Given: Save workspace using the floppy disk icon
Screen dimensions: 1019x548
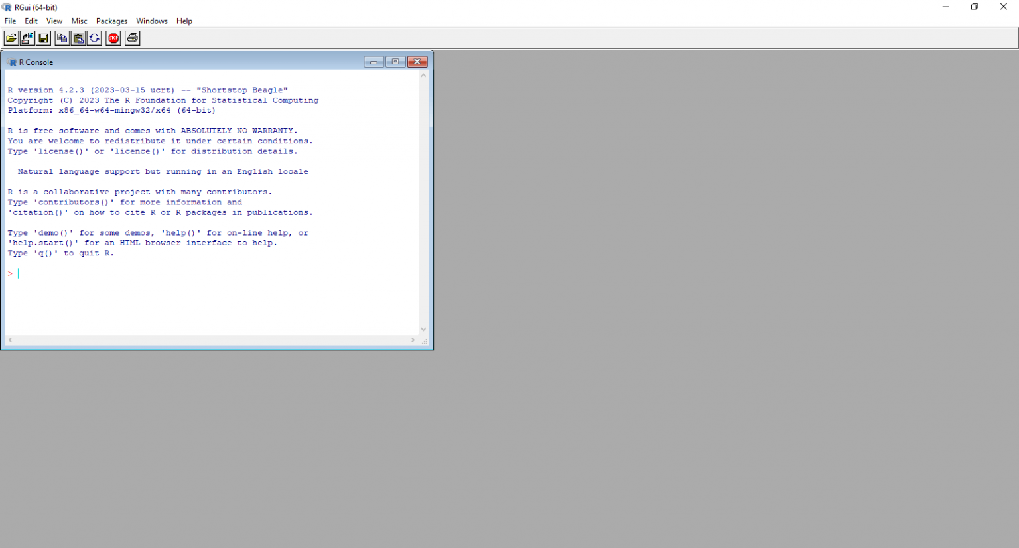Looking at the screenshot, I should point(43,38).
